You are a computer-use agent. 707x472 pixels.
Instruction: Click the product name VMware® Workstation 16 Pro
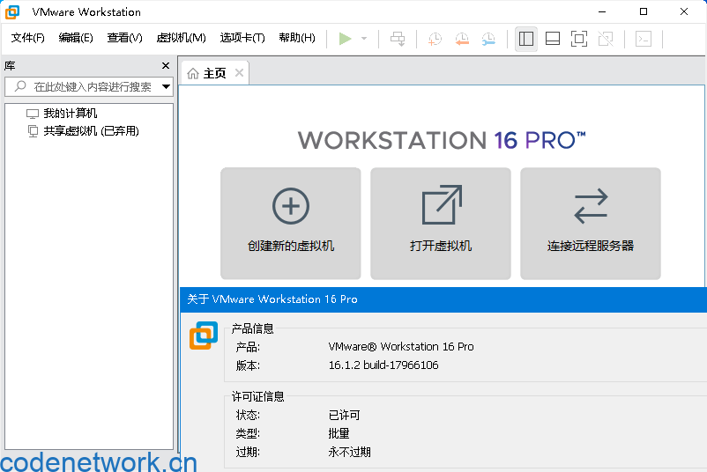401,346
